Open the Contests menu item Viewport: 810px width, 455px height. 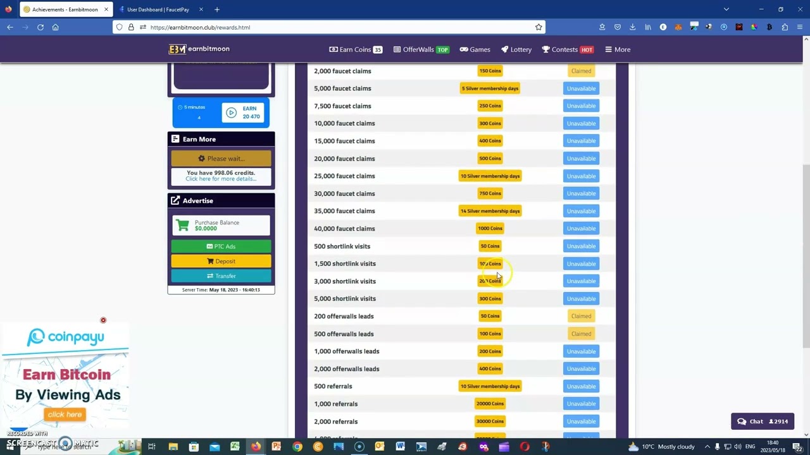click(568, 49)
